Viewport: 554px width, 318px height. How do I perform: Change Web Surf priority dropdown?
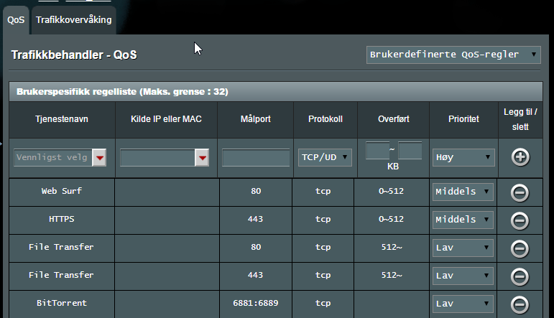click(463, 192)
